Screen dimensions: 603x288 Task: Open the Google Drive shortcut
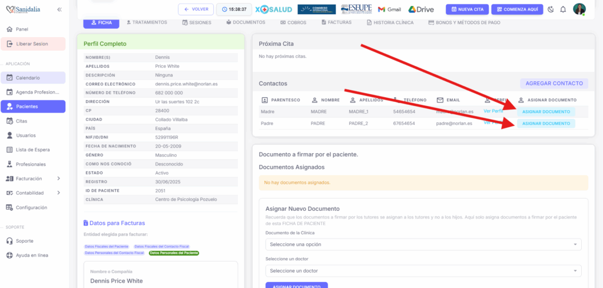pos(421,9)
